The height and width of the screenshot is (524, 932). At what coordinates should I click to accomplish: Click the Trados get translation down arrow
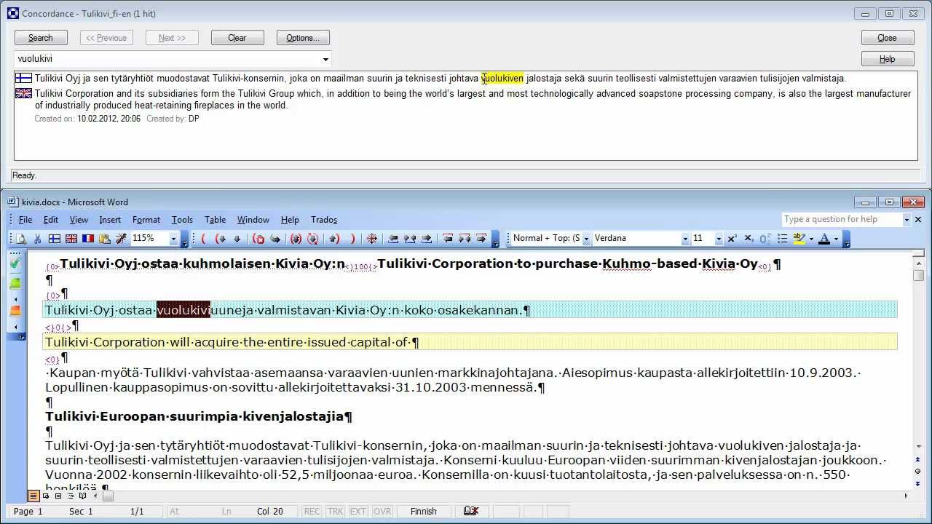[237, 238]
